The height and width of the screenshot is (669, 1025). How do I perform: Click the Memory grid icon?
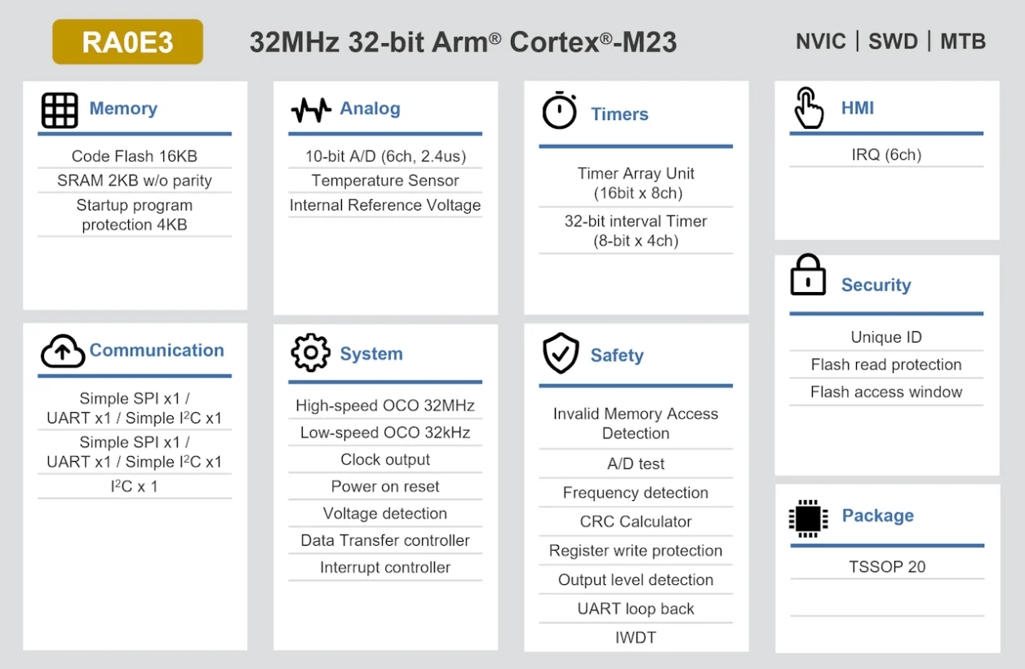pos(60,110)
